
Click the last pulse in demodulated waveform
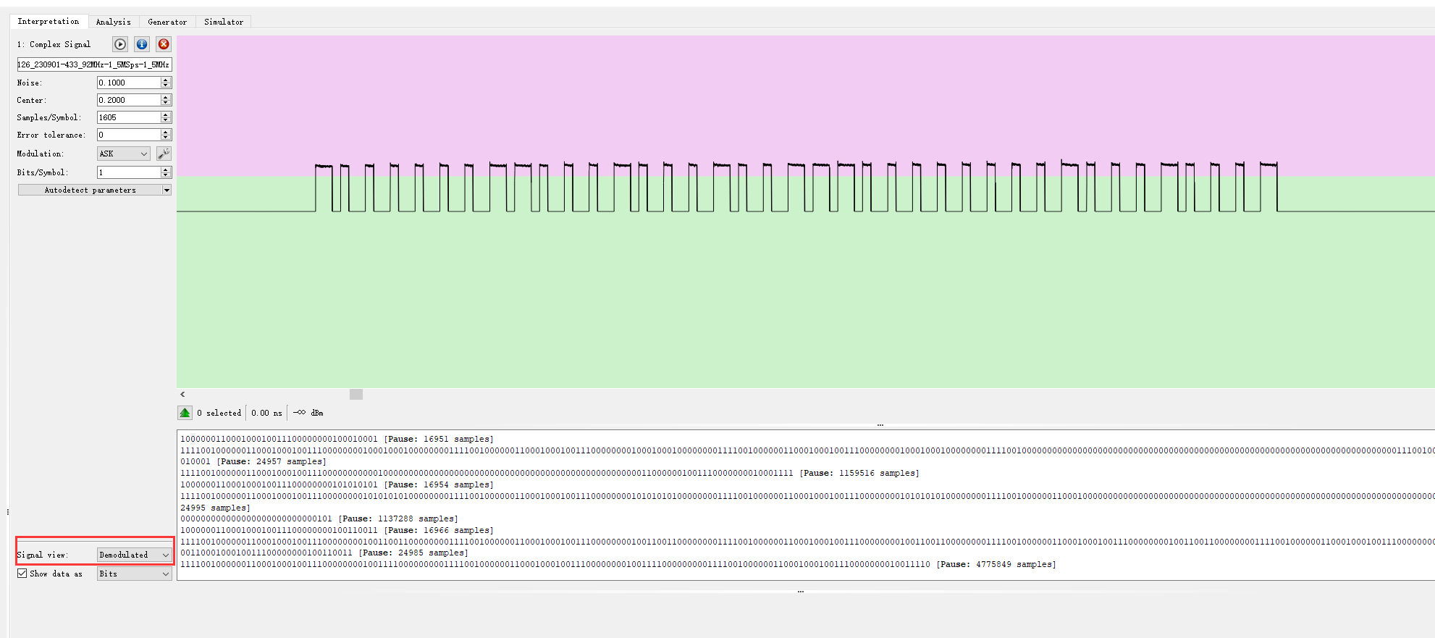point(1268,188)
